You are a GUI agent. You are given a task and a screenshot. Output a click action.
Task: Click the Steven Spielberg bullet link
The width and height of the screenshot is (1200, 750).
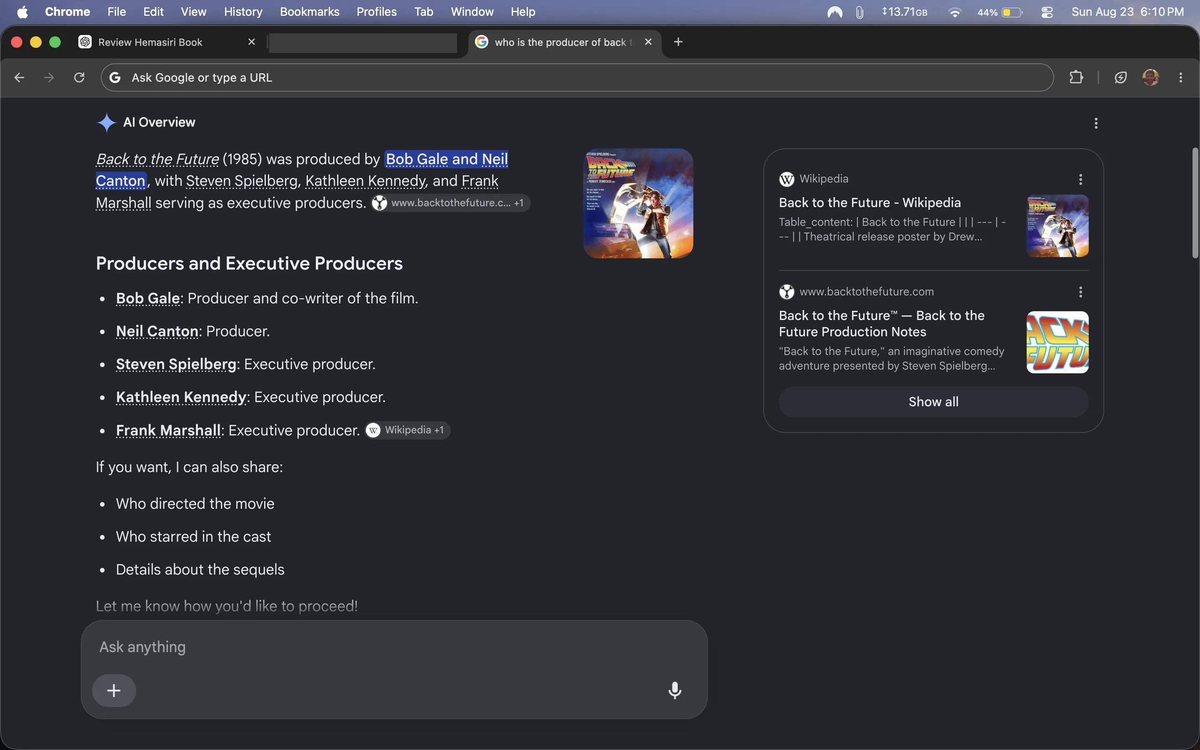(x=176, y=364)
